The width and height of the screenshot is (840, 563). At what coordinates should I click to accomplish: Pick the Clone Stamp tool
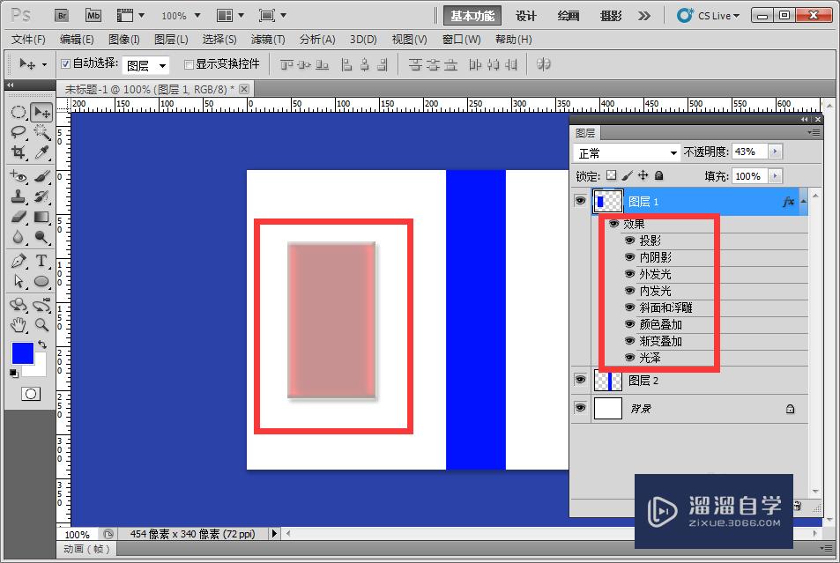coord(19,196)
